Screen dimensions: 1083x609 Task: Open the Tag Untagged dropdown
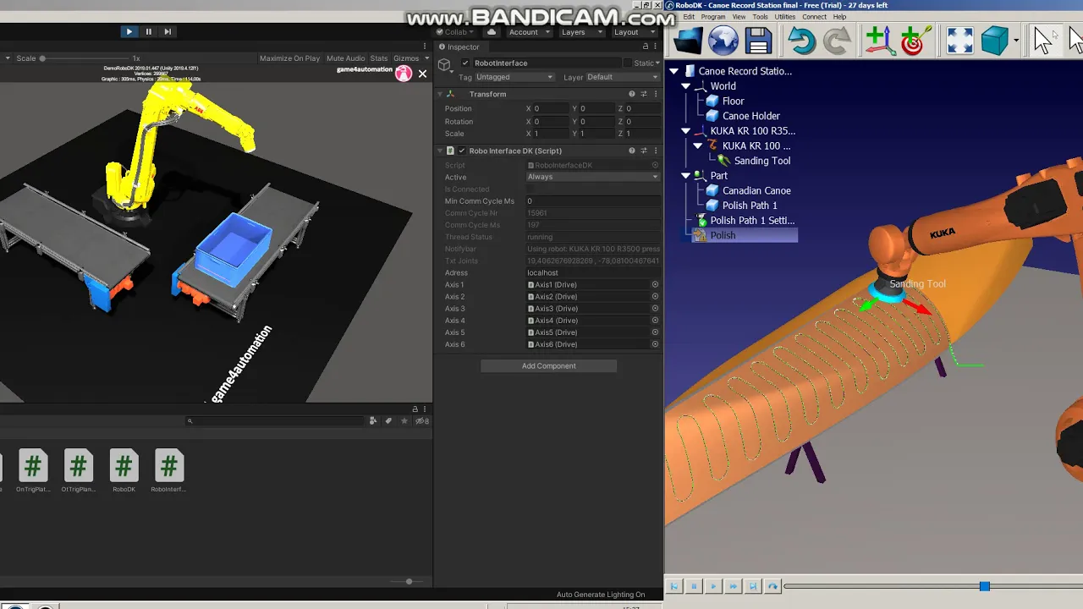514,77
